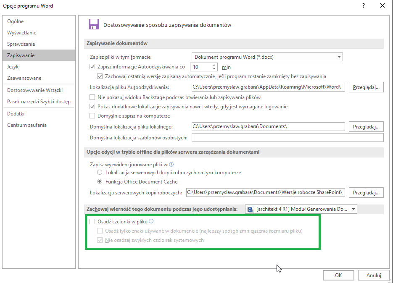Select Lokalizacja serwerowych kopii roboczych radio option
Viewport: 393px width, 283px height.
100,172
